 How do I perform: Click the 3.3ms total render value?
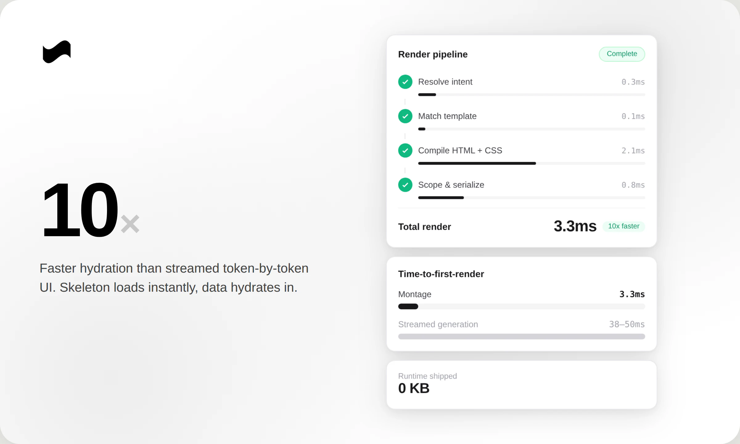tap(575, 226)
